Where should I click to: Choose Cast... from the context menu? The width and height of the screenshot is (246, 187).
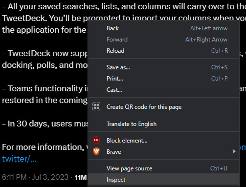[163, 90]
